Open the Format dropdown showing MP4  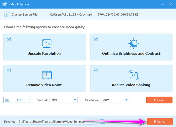click(x=63, y=100)
